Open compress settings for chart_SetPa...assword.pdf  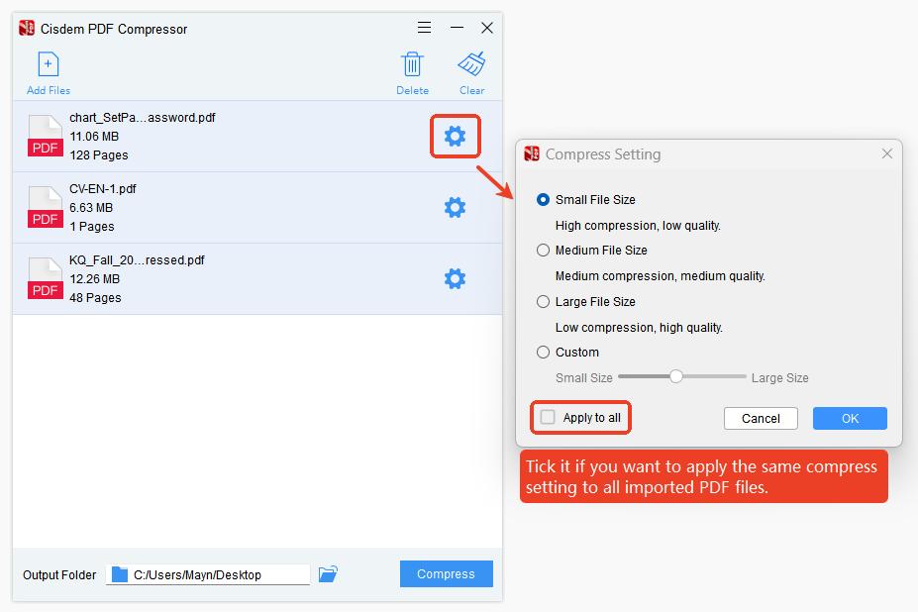(x=455, y=136)
